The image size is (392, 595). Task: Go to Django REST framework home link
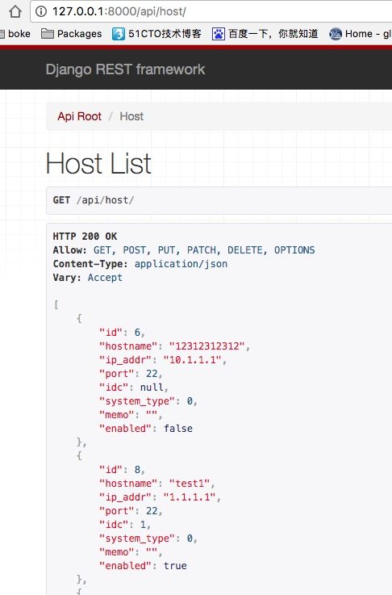tap(125, 69)
